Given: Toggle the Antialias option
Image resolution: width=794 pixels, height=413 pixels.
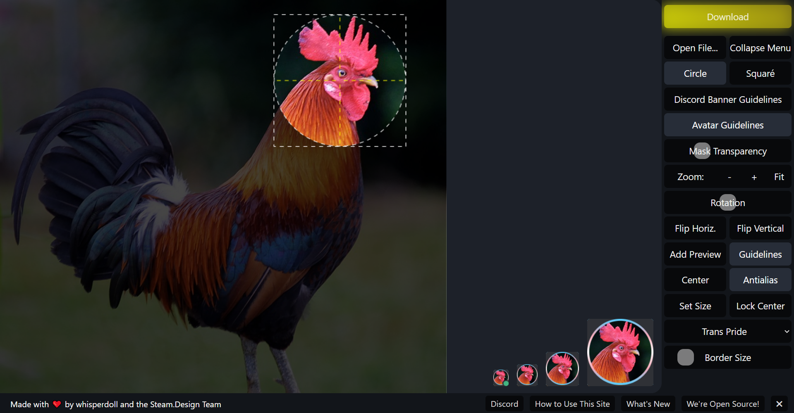Looking at the screenshot, I should coord(760,280).
